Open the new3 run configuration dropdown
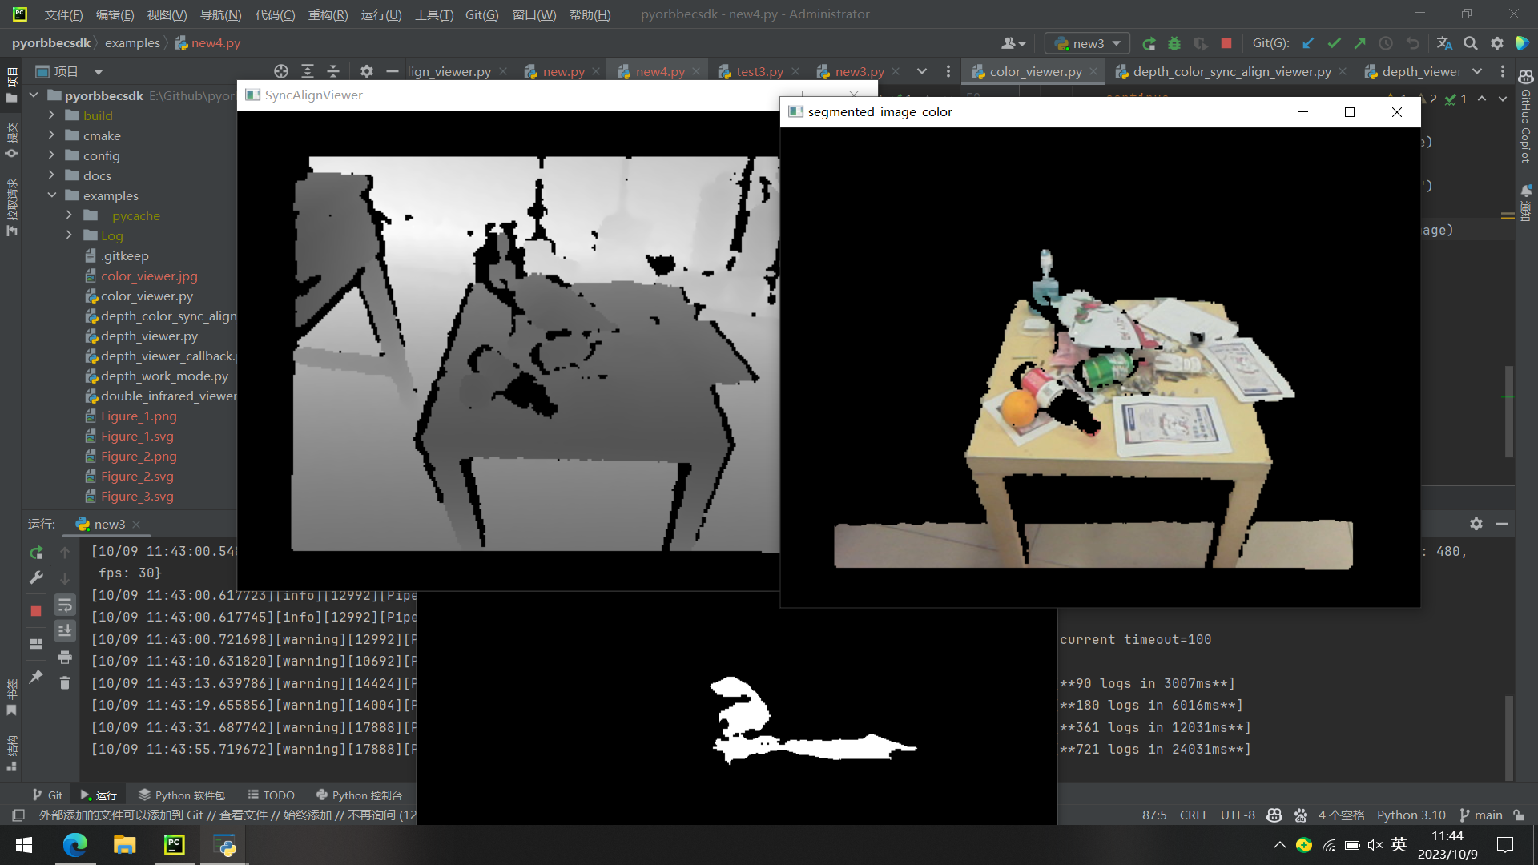 click(x=1088, y=43)
